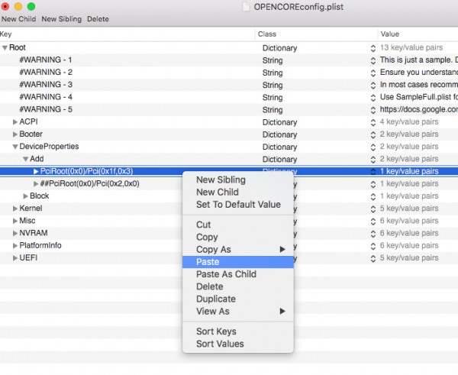This screenshot has height=375, width=458.
Task: Expand the PciRoot(0x0)/Pci(0x1f,0x3) entry
Action: point(36,171)
